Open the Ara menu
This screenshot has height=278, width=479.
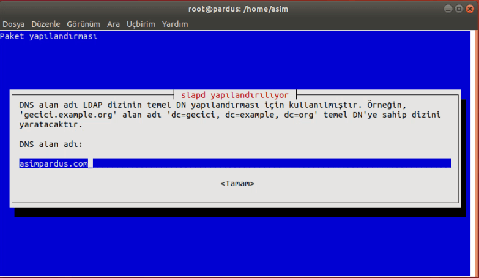pos(113,24)
